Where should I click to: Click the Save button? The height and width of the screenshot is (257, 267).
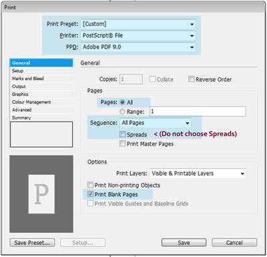coord(184,242)
